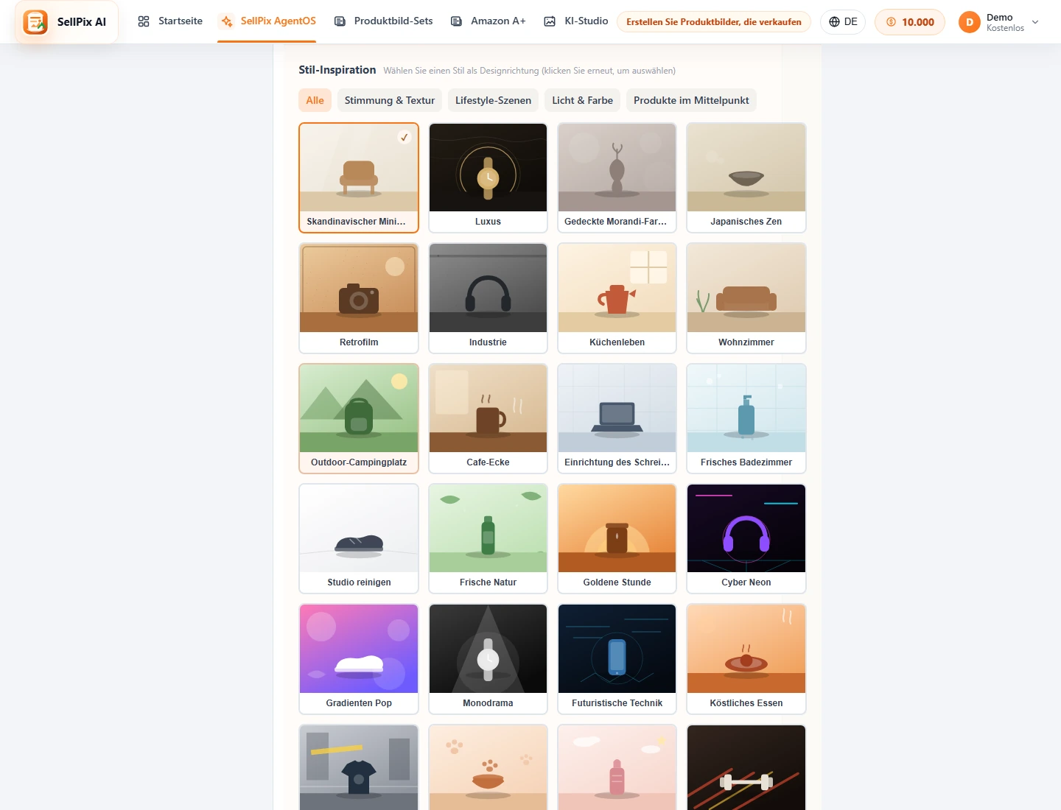
Task: Pick the Retrofilm style card
Action: pyautogui.click(x=359, y=298)
